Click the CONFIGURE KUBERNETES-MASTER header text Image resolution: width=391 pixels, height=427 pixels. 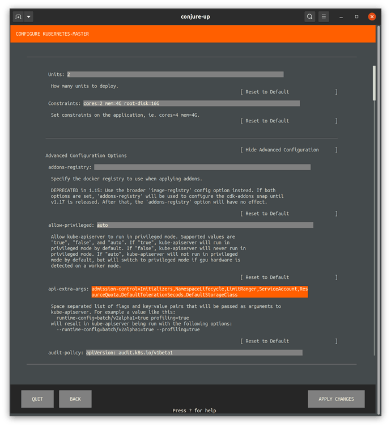(52, 34)
